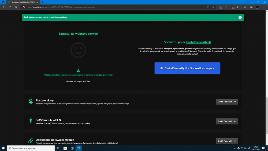The image size is (268, 151).
Task: Add page to favorites star icon
Action: click(213, 7)
